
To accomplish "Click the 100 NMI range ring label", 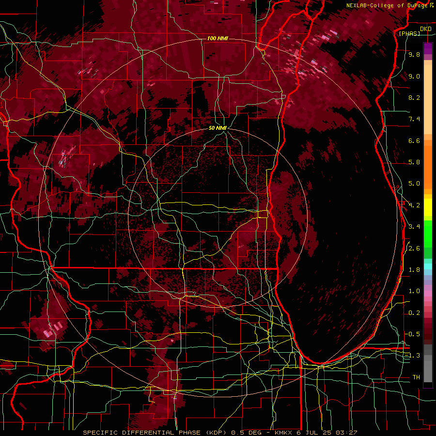I will point(218,38).
